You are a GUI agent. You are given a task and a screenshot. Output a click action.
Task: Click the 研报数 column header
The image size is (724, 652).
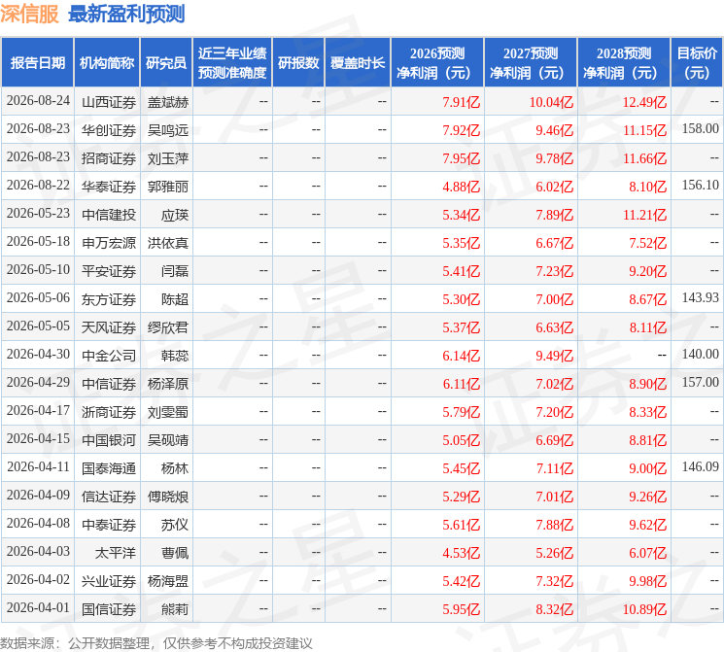click(298, 63)
